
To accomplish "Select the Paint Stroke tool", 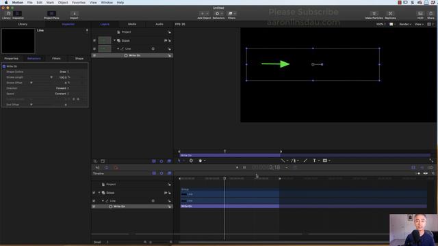I will click(x=305, y=161).
